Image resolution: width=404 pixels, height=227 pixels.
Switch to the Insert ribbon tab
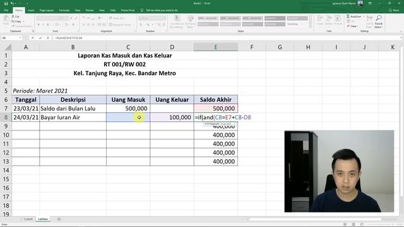(x=31, y=10)
